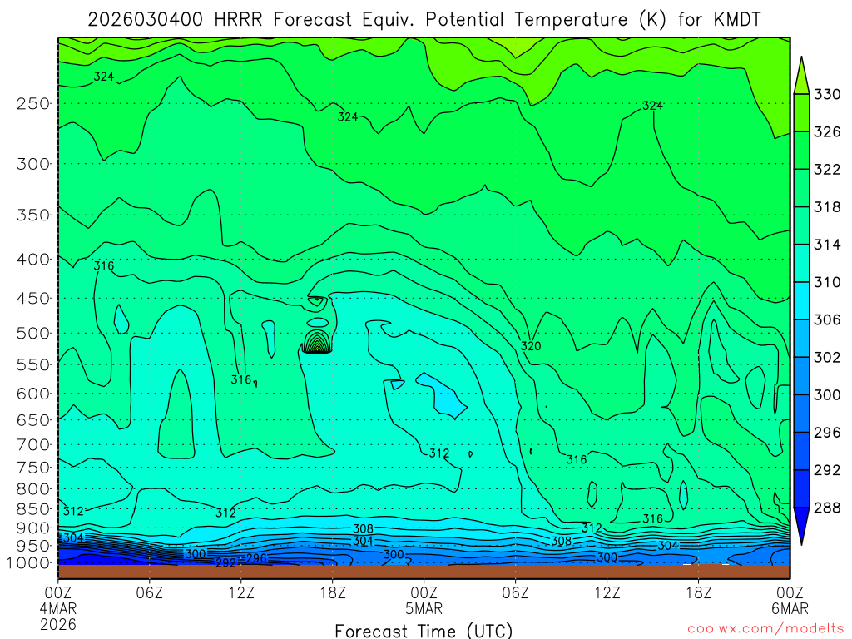Click the 5MAR date label
Image resolution: width=852 pixels, height=639 pixels.
[424, 608]
